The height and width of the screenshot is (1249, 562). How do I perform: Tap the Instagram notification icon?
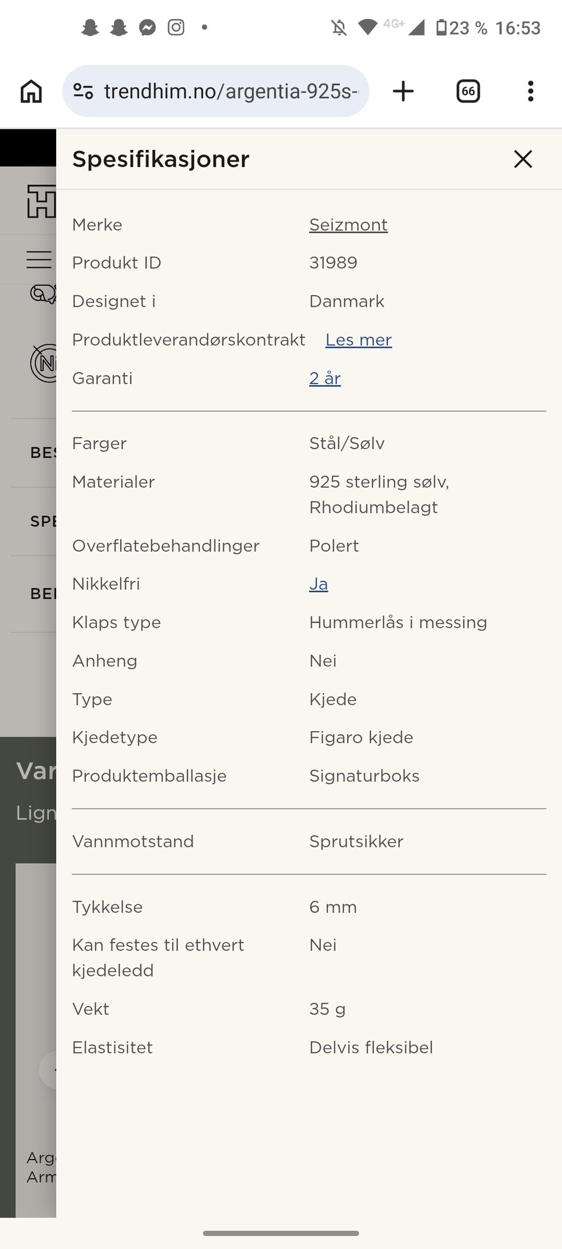coord(176,28)
